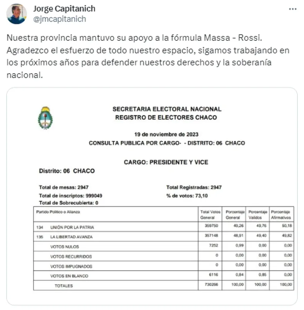Screen dimensions: 304x310
Task: Click the SECRETARIA ELECTORAL NACIONAL heading
Action: pos(167,109)
